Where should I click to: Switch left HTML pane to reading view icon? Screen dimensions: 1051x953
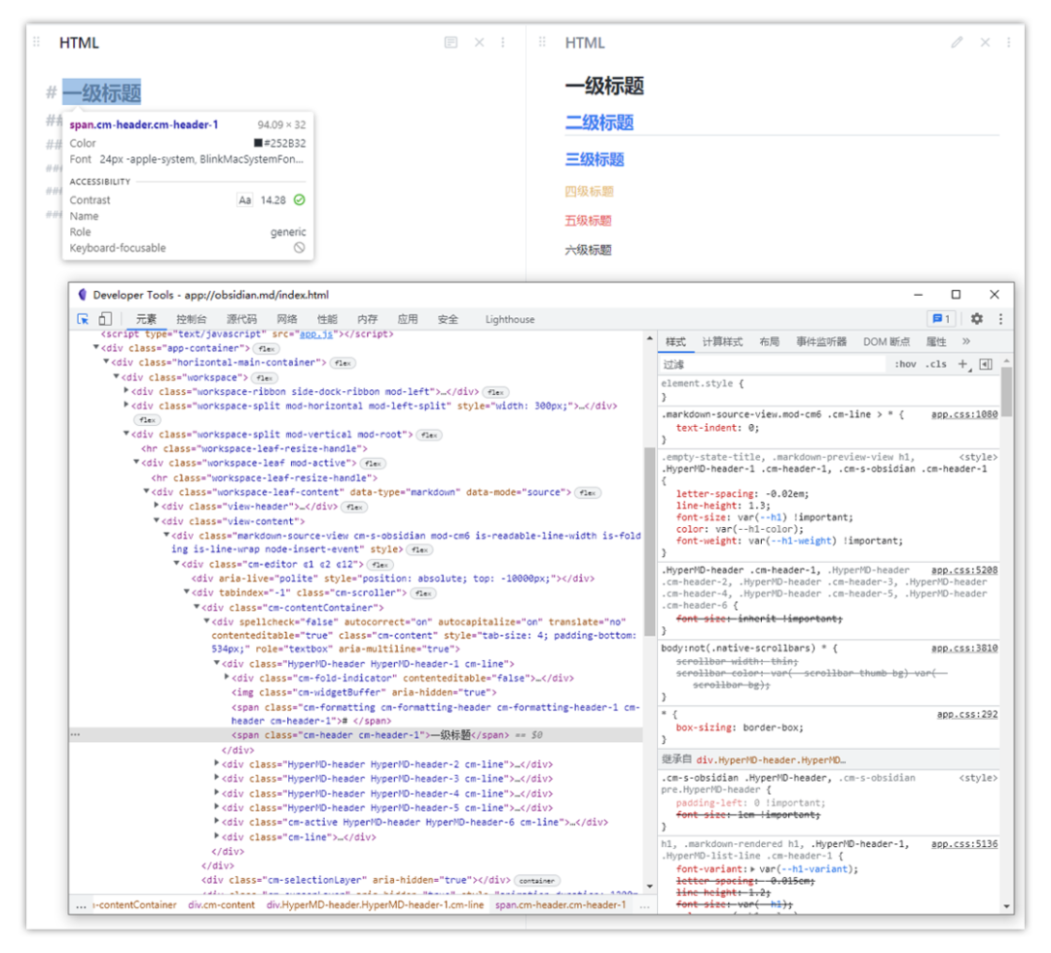[452, 43]
